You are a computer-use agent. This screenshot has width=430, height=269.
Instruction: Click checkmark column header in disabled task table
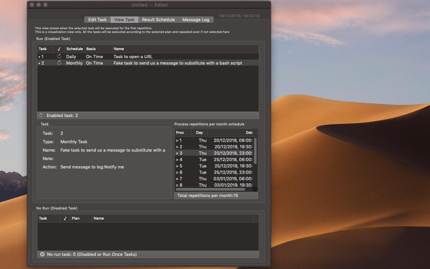65,218
